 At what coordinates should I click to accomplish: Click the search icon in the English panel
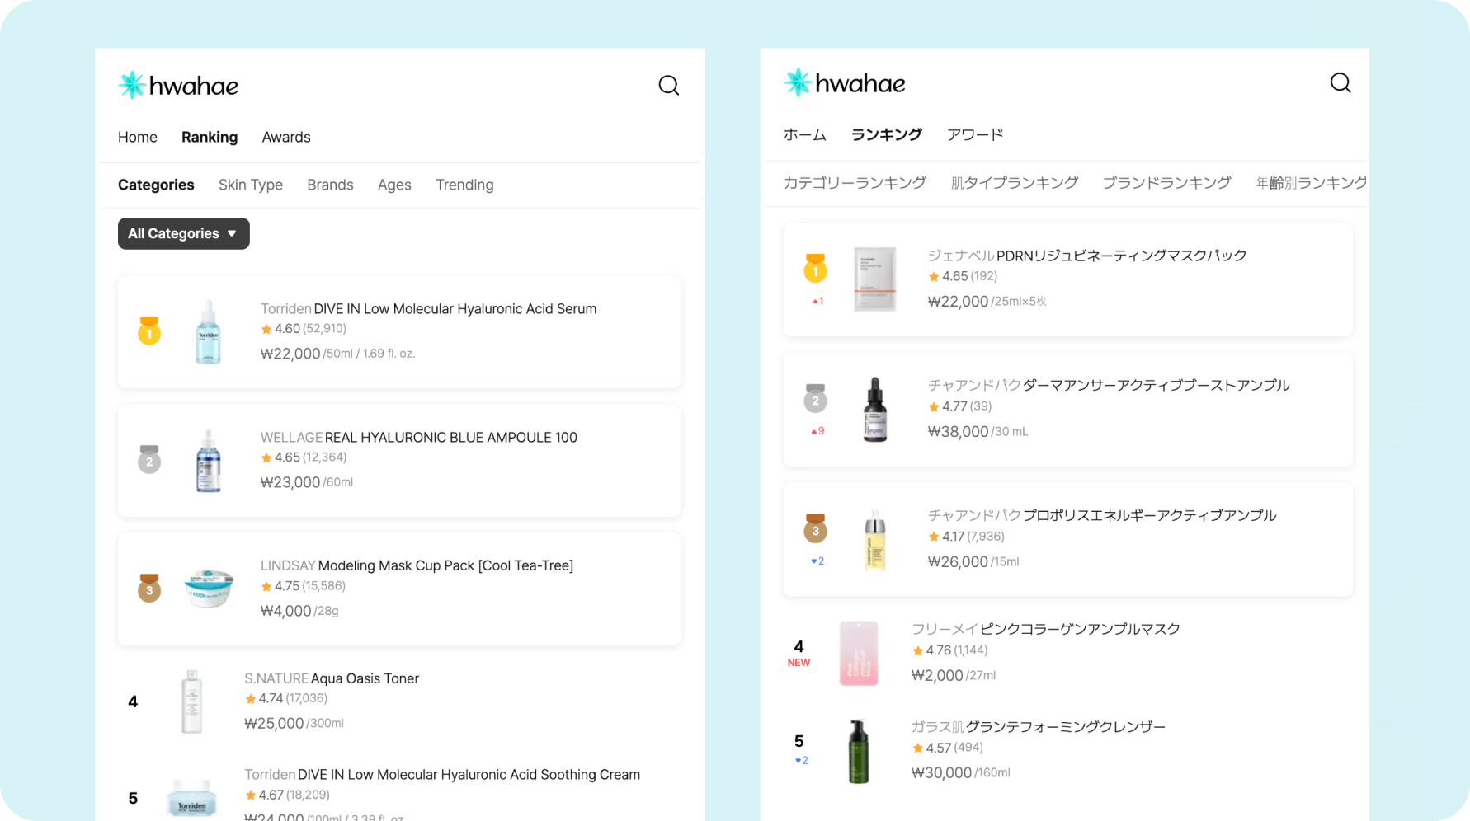coord(668,85)
